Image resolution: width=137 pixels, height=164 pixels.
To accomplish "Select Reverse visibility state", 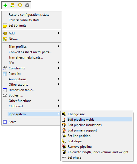I will (x=24, y=20).
